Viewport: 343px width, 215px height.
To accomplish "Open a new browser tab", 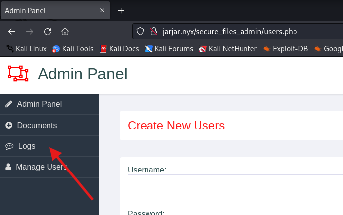I will [x=121, y=10].
